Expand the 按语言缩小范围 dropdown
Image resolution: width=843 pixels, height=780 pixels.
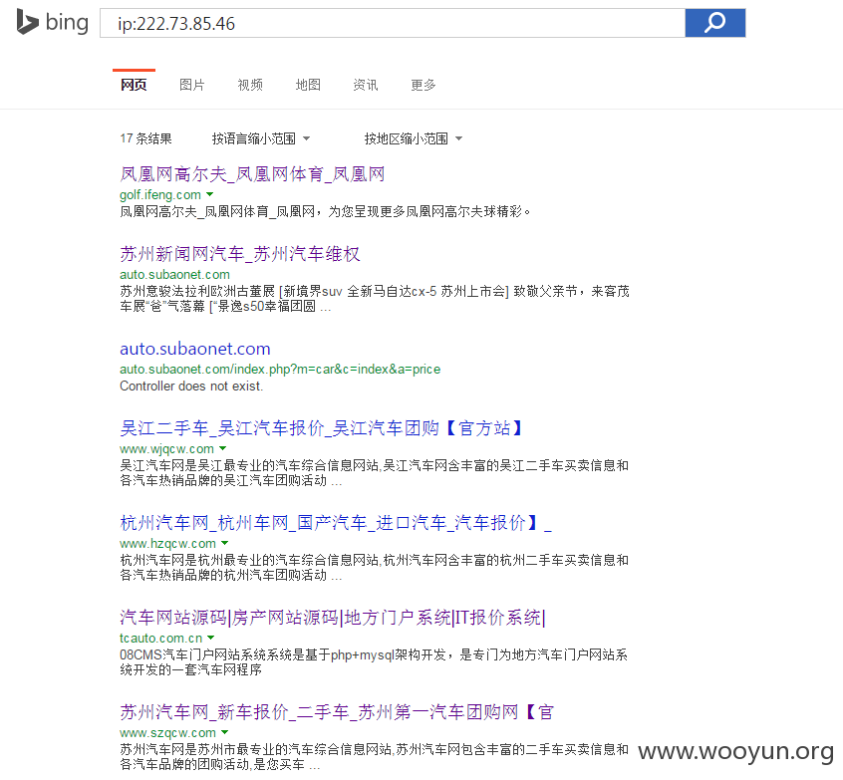tap(261, 138)
